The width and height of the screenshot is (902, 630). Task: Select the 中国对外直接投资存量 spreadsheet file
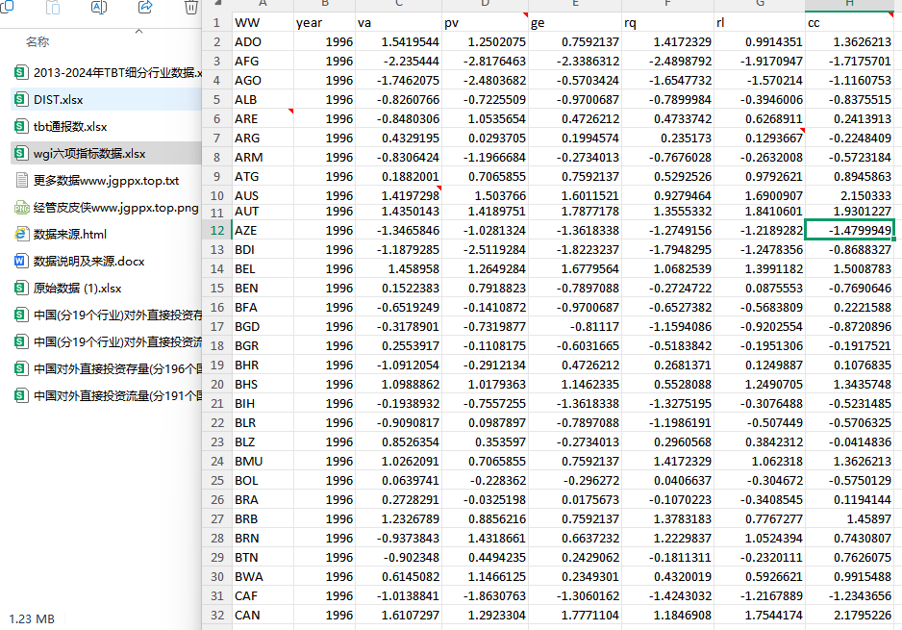(107, 368)
